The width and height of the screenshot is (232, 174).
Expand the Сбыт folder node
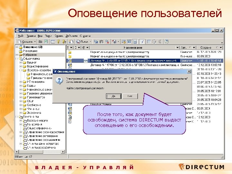[x=21, y=101]
